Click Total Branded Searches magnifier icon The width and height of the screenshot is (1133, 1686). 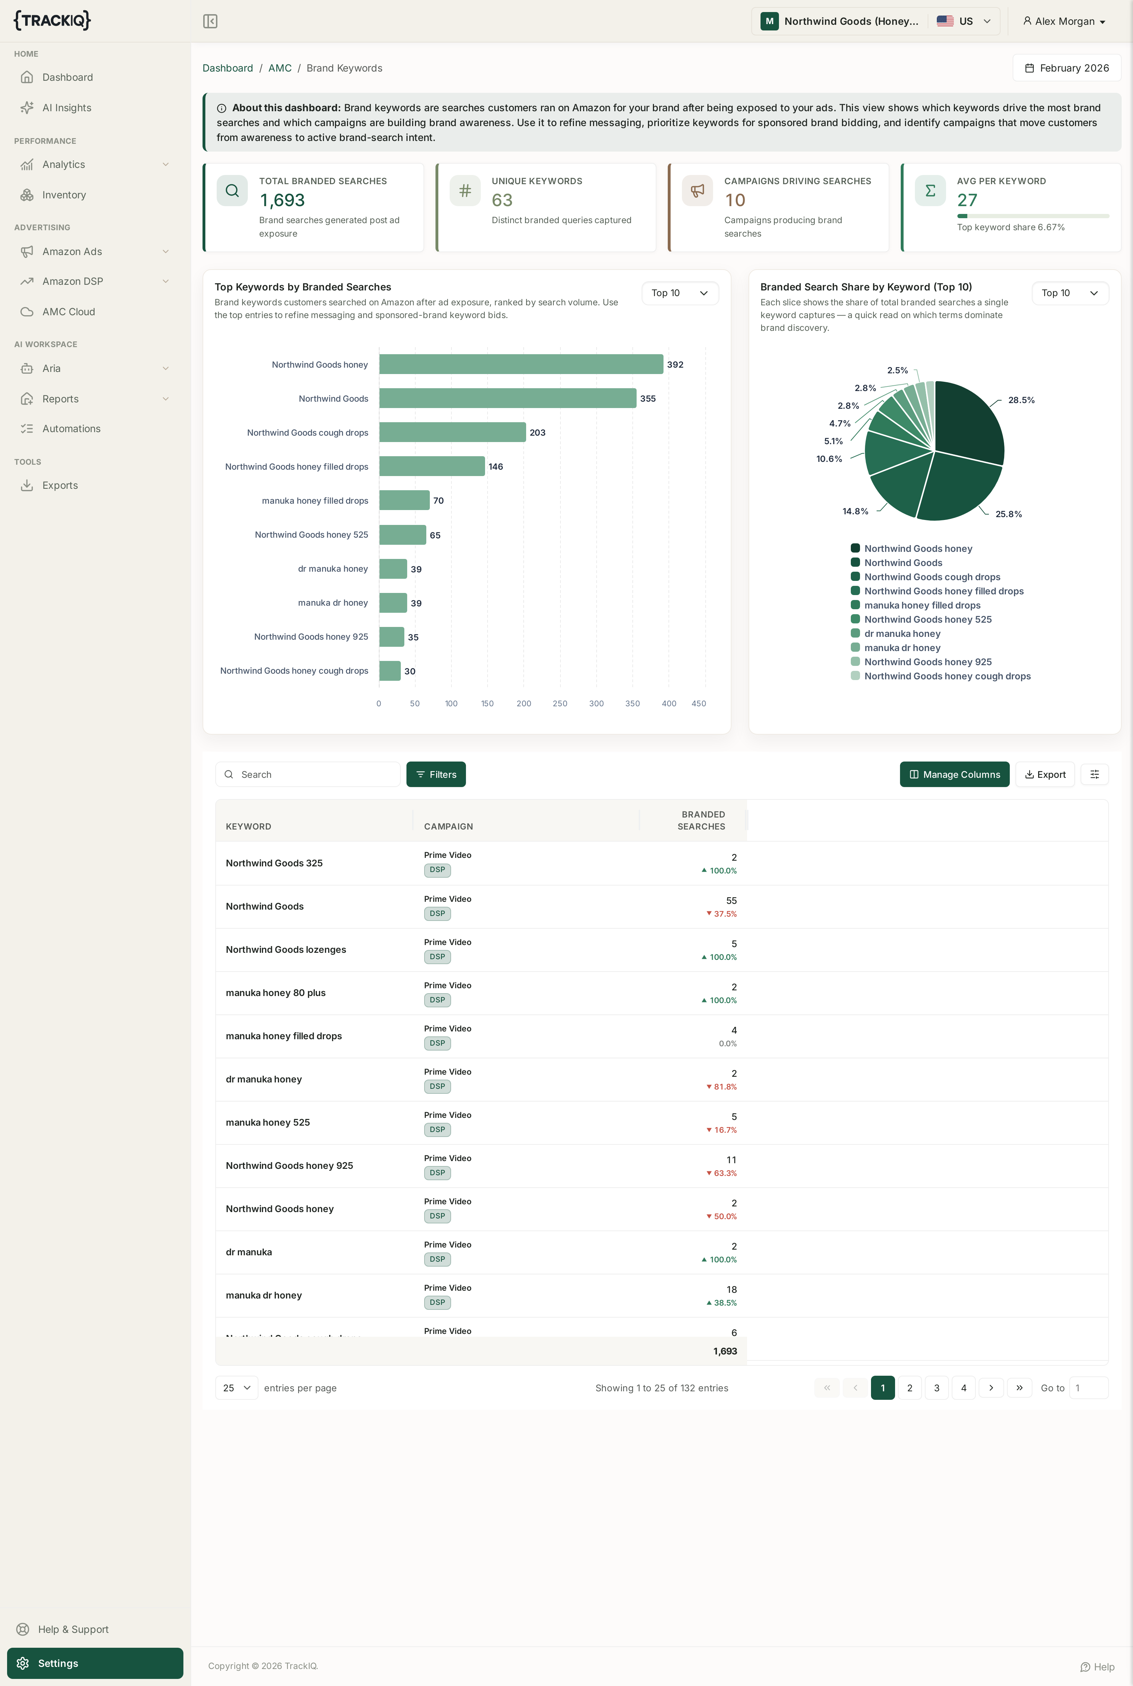[x=232, y=191]
